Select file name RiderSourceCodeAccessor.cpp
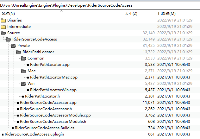This screenshot has width=200, height=139. pyautogui.click(x=48, y=103)
